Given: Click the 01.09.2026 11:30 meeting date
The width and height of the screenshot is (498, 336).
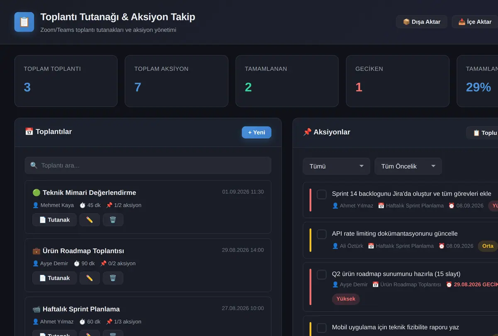Looking at the screenshot, I should 243,192.
